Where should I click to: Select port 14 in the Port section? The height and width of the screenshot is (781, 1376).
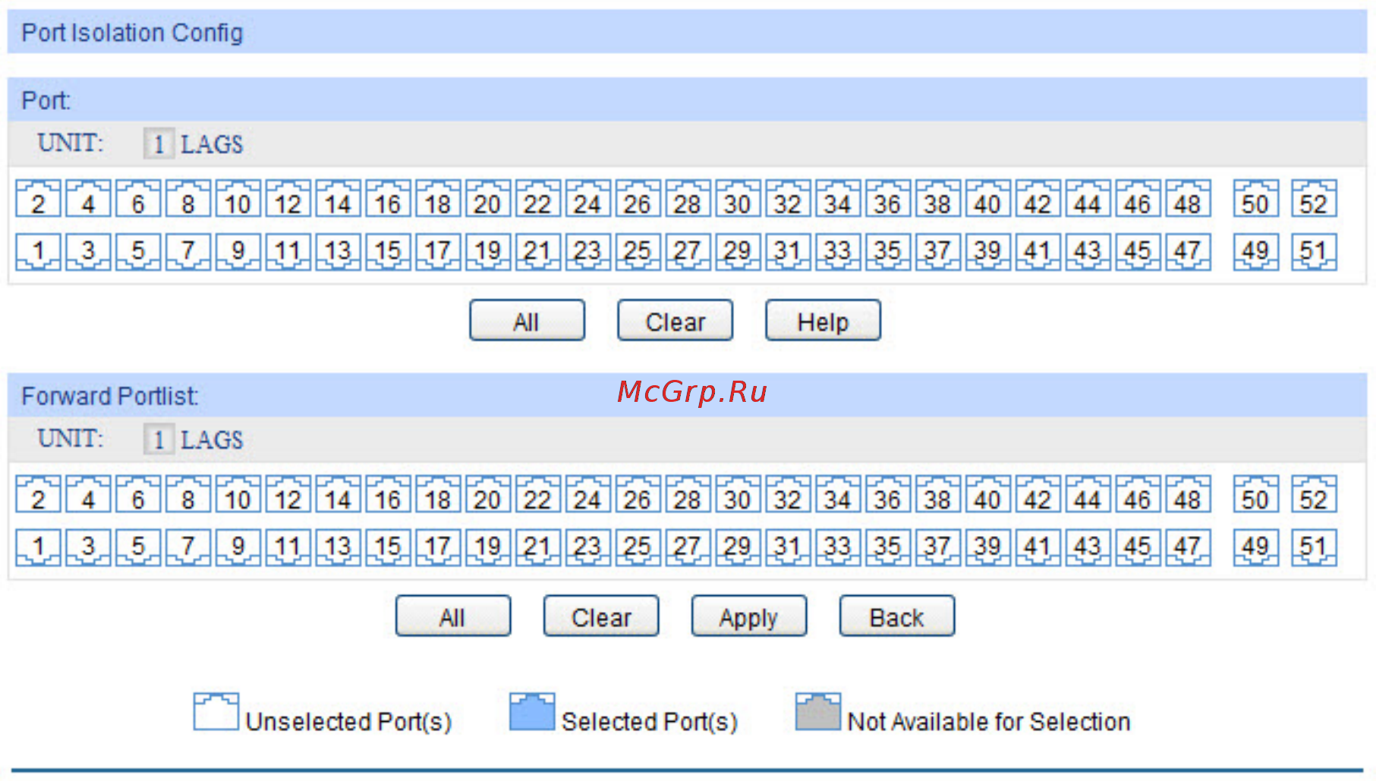pos(338,199)
